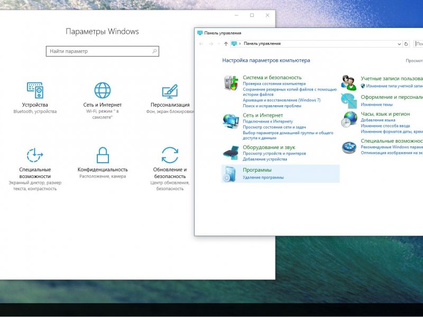
Task: Click the Control Panel search box
Action: (418, 44)
